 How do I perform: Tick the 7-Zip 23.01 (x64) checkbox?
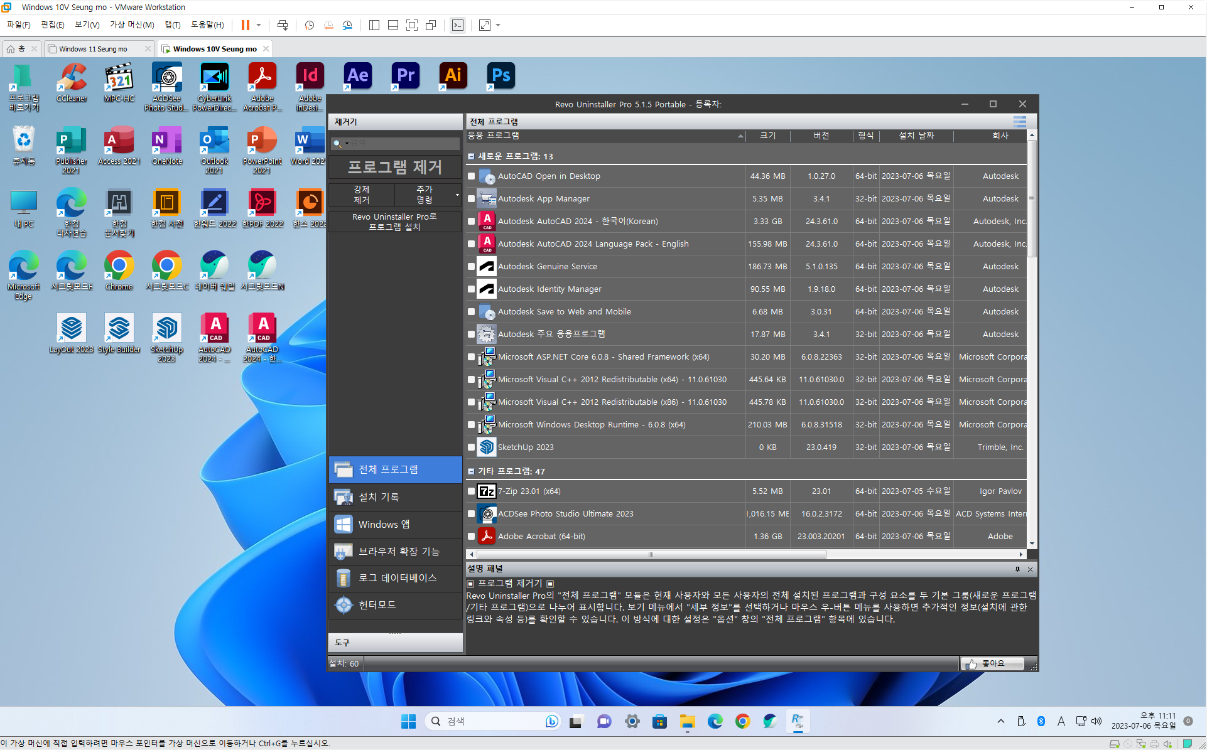tap(472, 491)
